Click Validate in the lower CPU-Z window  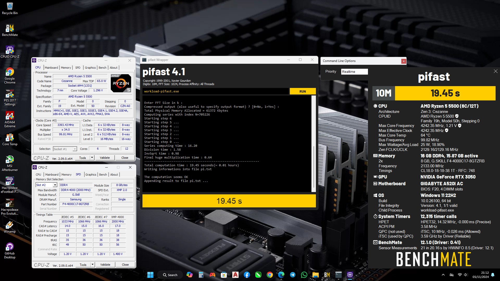tap(105, 265)
